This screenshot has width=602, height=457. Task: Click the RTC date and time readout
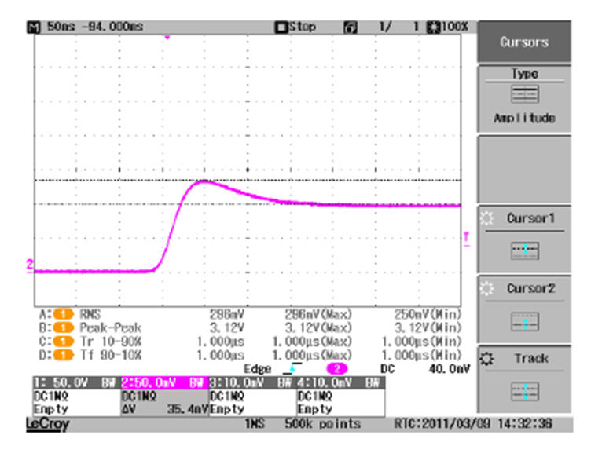473,423
